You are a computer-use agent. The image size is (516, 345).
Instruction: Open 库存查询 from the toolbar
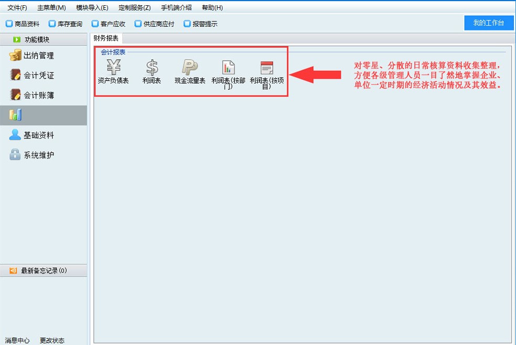coord(66,24)
